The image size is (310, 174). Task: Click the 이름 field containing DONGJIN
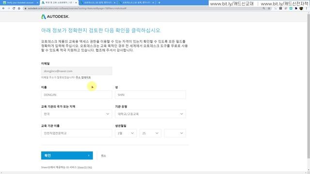pos(77,95)
